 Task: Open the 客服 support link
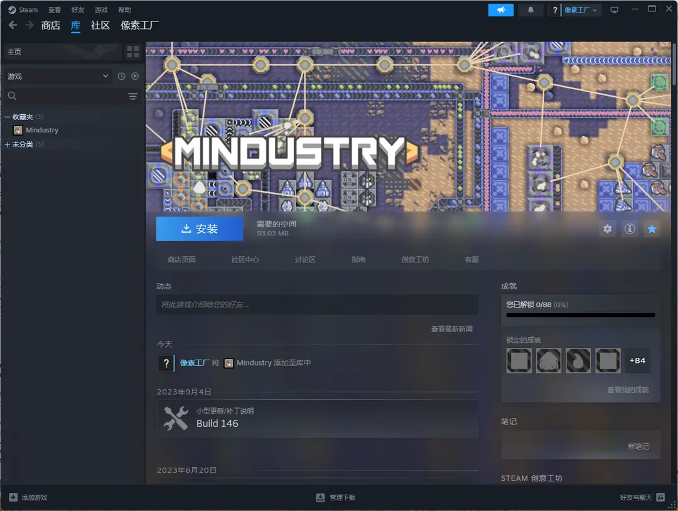pos(471,259)
